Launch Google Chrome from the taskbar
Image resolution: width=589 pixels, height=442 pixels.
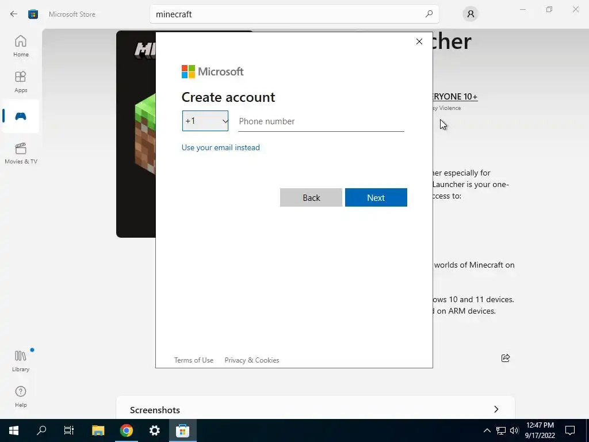pos(127,430)
